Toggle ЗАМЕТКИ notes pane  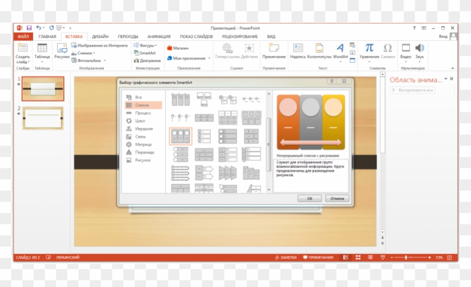(x=285, y=257)
